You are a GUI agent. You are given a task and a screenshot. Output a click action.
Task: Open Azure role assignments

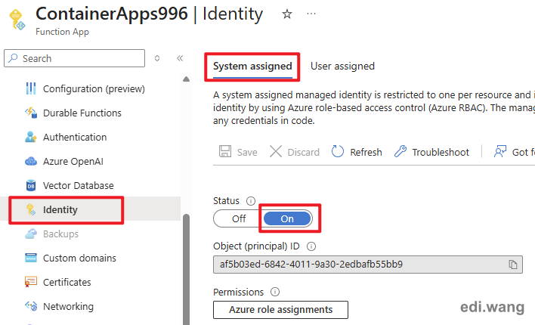tap(281, 310)
